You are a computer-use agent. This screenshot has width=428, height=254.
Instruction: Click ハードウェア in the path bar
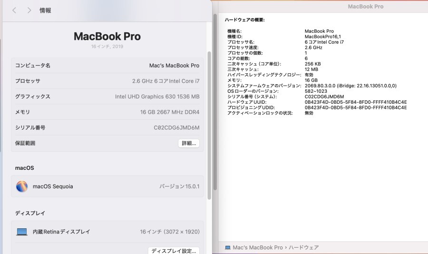(303, 247)
